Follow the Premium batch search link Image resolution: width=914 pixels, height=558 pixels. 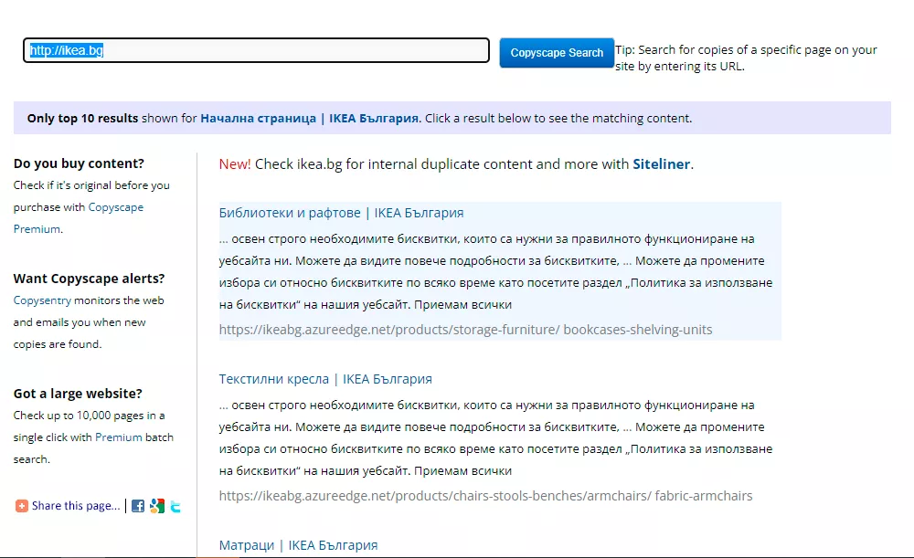[x=118, y=437]
